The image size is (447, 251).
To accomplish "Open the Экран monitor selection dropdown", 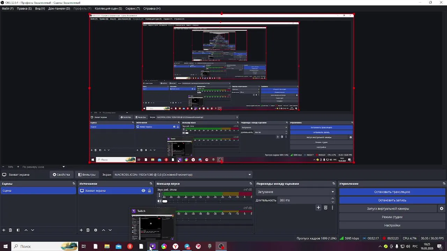I will (182, 175).
